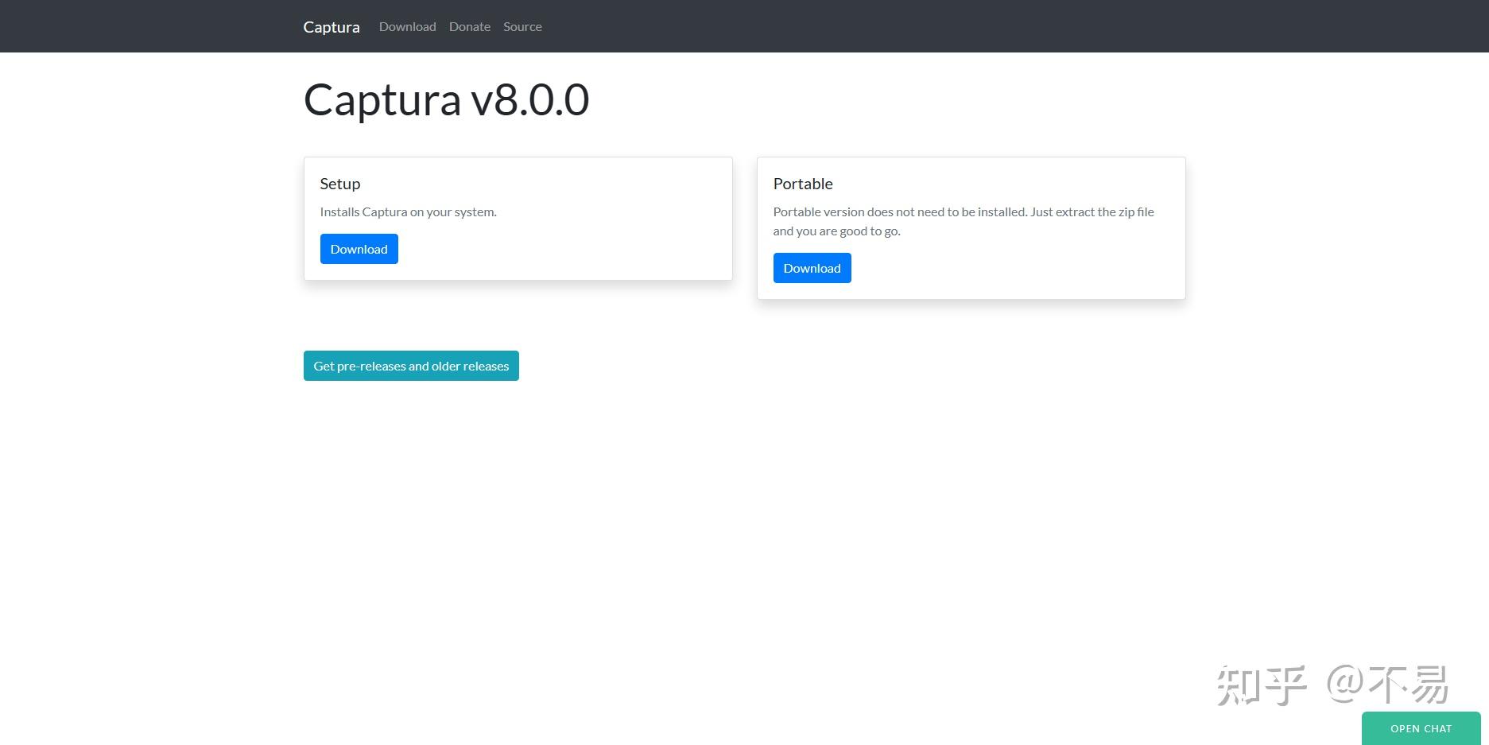Click the Captura v8.0.0 page heading
1489x745 pixels.
click(x=446, y=100)
